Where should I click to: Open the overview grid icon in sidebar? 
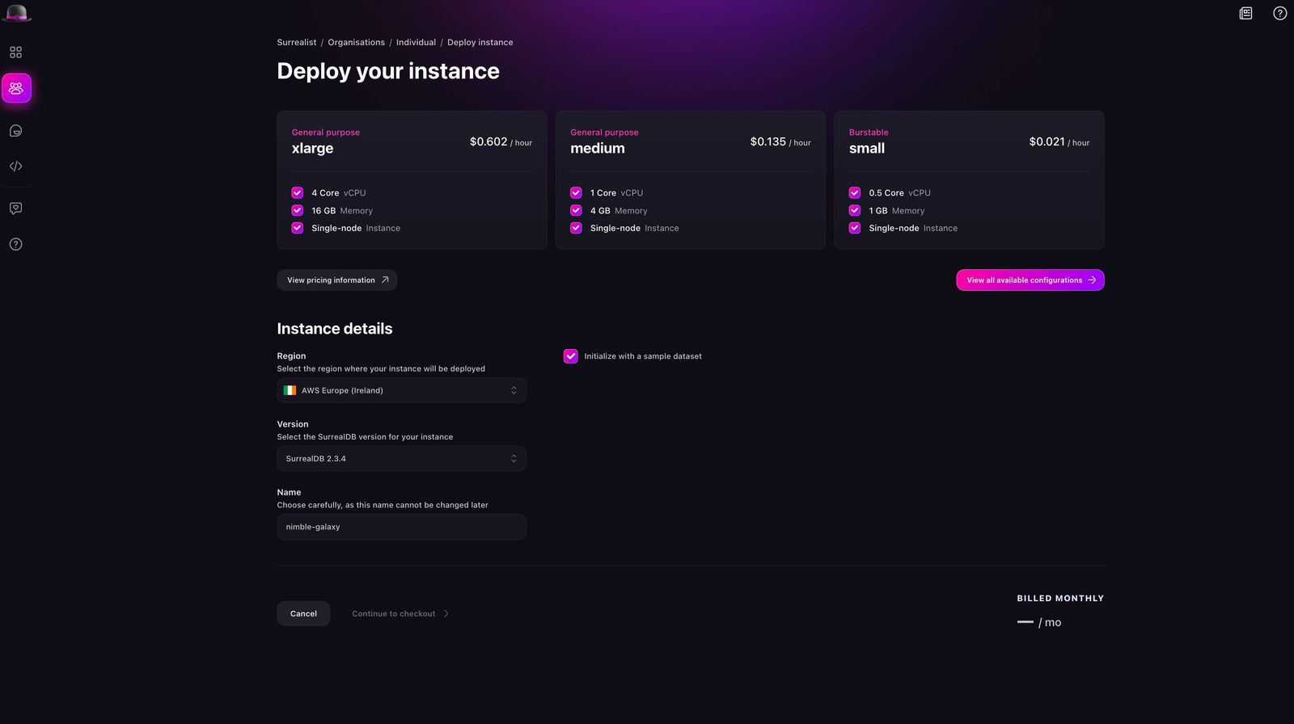(x=16, y=53)
